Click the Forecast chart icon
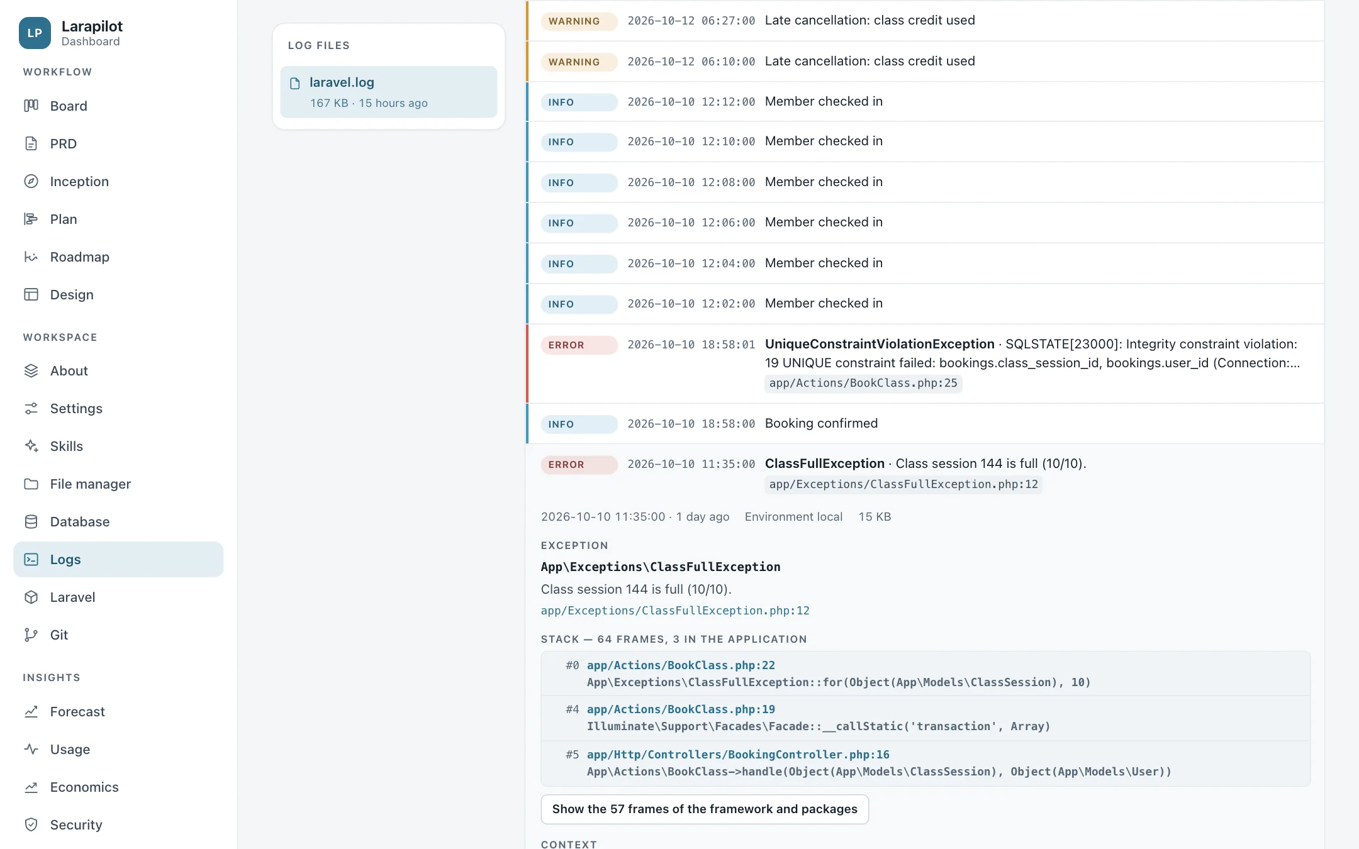Viewport: 1359px width, 849px height. (31, 711)
